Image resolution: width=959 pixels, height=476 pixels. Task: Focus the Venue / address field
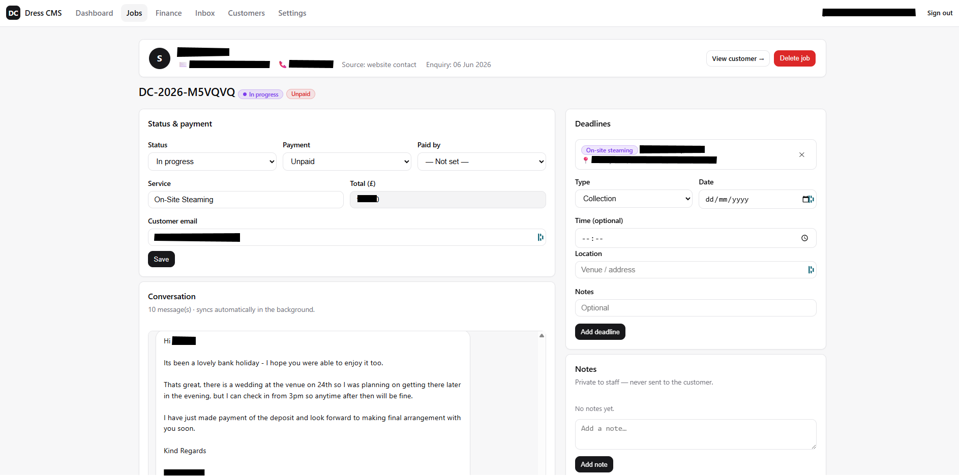pyautogui.click(x=696, y=270)
